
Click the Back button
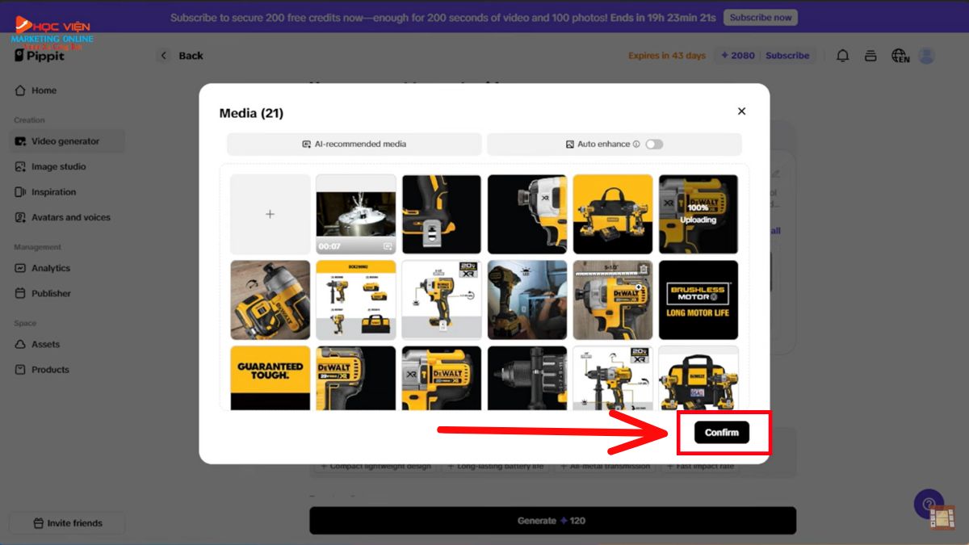[181, 56]
